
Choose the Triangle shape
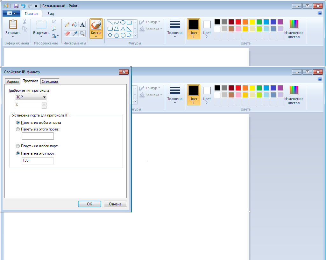click(123, 29)
